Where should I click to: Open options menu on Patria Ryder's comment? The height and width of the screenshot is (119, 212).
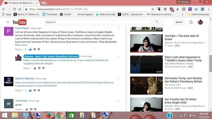(118, 29)
